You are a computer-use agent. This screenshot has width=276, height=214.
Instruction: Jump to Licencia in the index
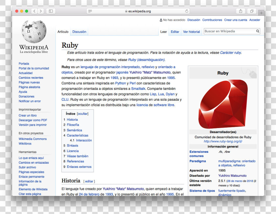click(73, 151)
